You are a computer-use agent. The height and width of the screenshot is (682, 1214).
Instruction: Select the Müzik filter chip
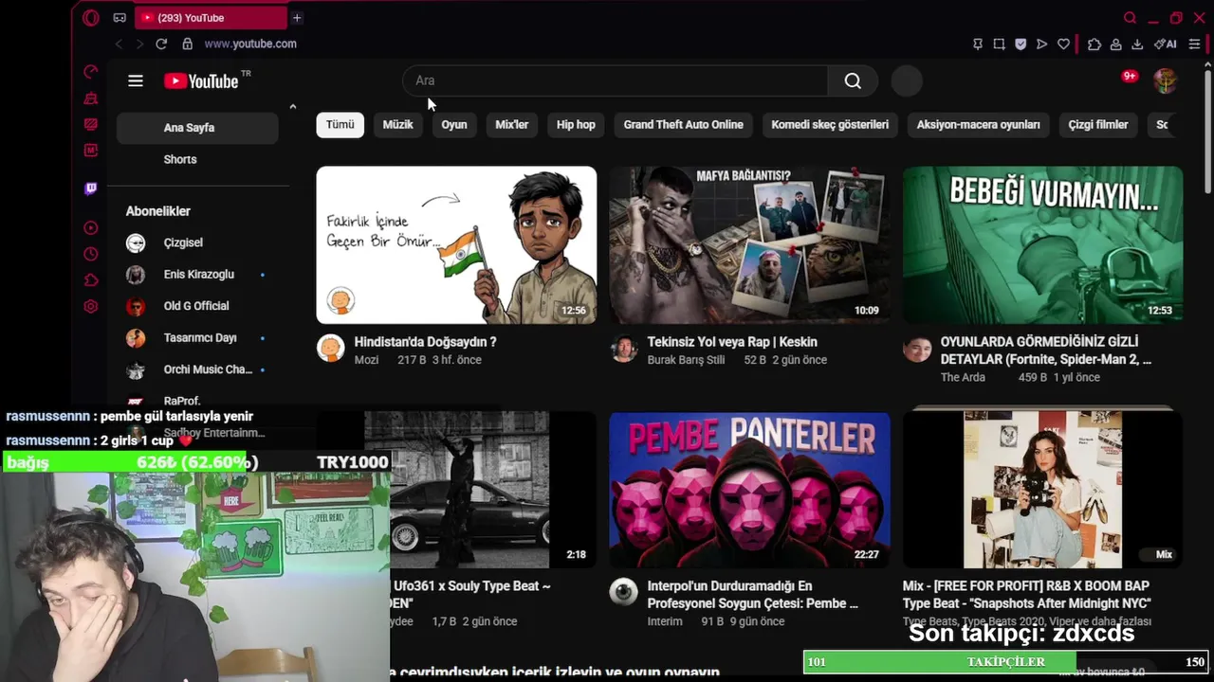(x=397, y=125)
